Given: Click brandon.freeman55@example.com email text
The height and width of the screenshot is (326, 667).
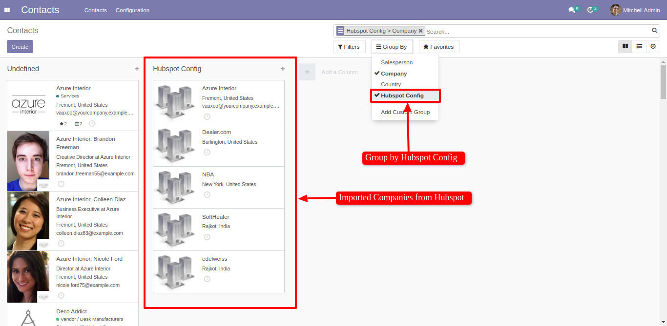Looking at the screenshot, I should (x=95, y=173).
